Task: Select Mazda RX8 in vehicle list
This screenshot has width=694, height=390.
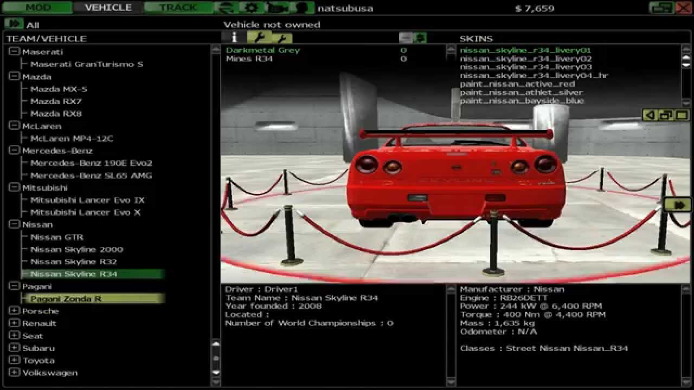Action: (56, 114)
